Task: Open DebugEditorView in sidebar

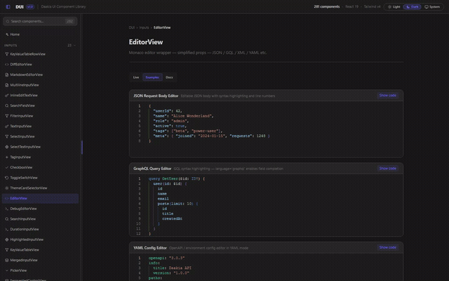Action: [x=40, y=209]
